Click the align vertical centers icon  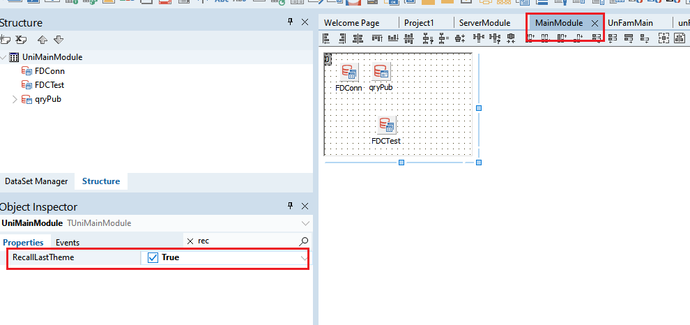point(409,38)
